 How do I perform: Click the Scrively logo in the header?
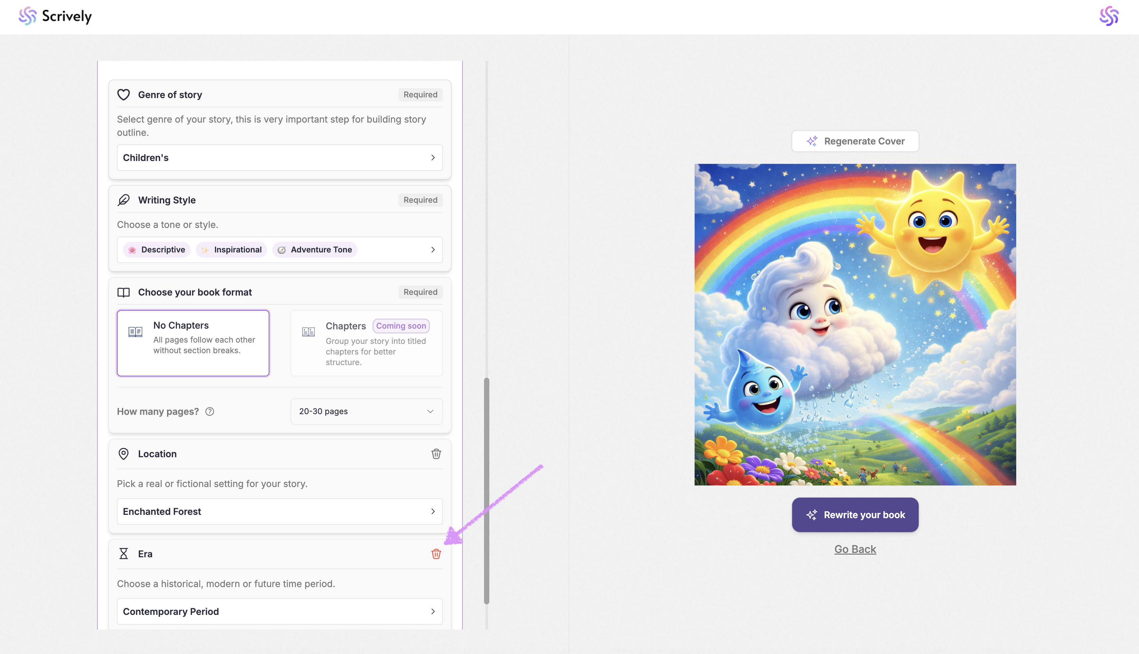click(55, 16)
